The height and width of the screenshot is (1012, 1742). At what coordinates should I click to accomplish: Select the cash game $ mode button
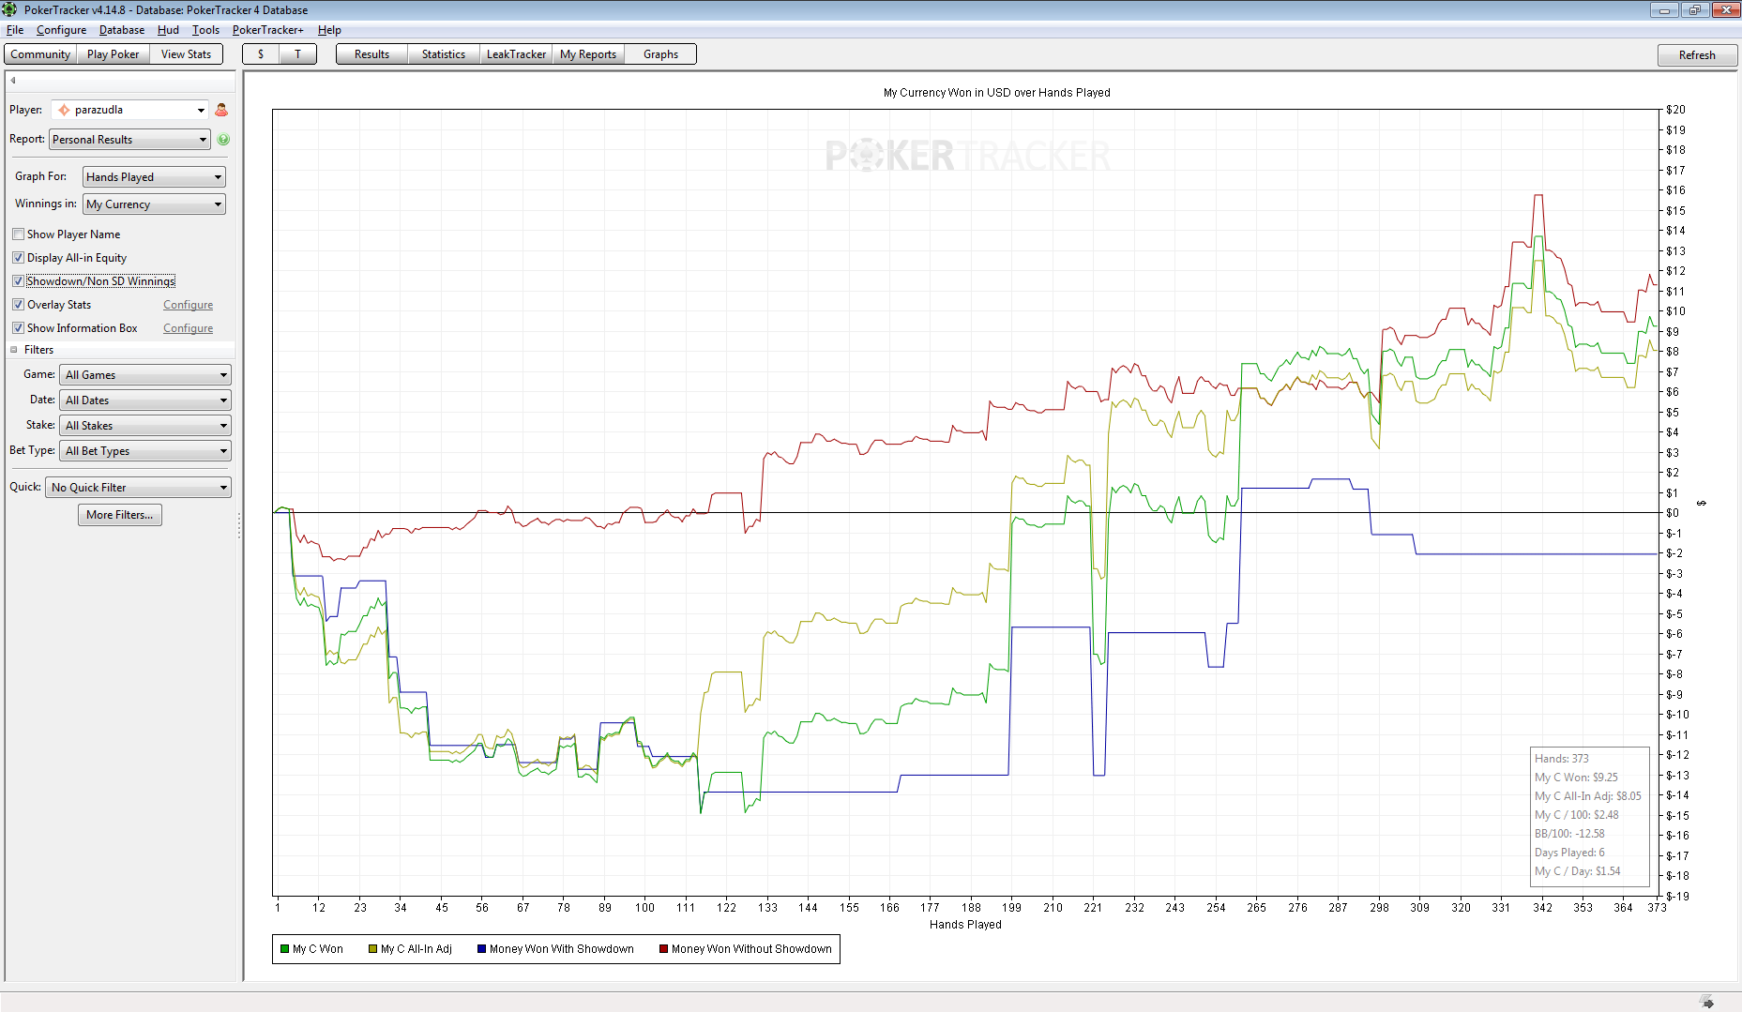click(x=261, y=54)
